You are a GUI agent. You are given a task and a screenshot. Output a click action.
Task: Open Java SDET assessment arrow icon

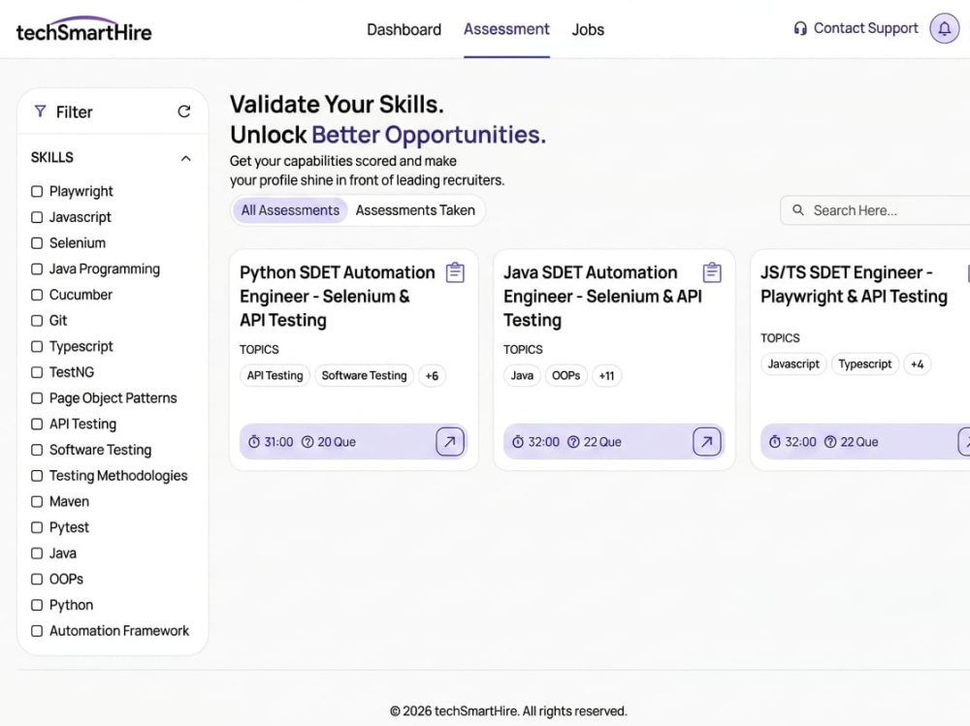706,442
